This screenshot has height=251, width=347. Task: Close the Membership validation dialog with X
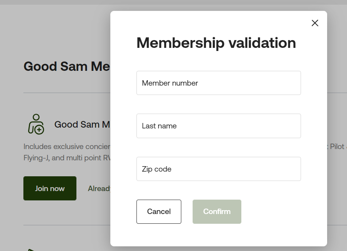315,23
